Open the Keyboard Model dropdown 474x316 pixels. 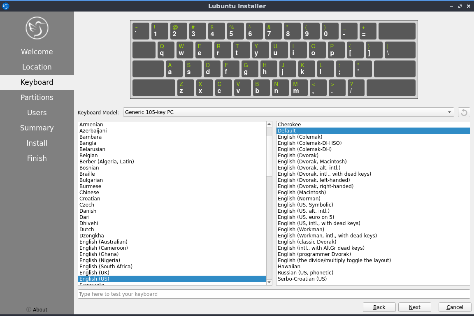[x=288, y=112]
